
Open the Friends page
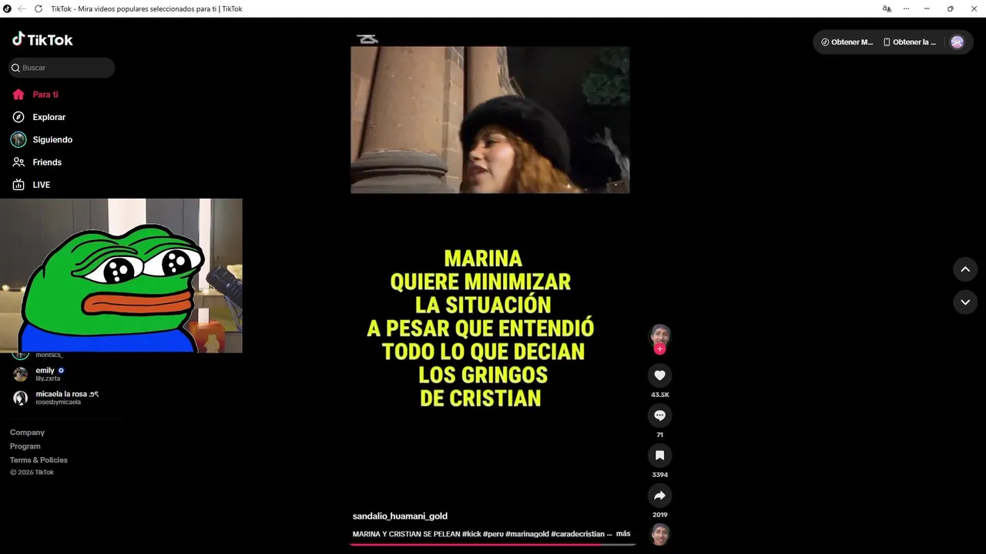click(x=47, y=162)
